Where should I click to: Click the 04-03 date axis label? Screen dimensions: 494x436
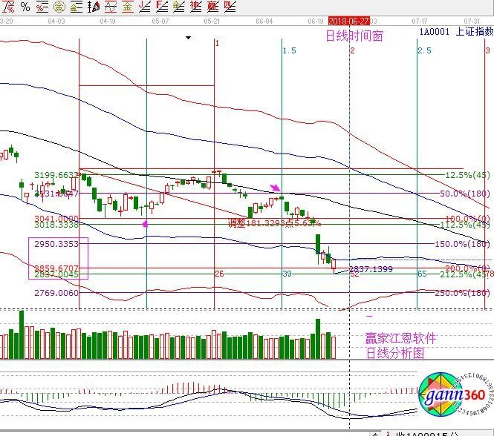point(56,22)
